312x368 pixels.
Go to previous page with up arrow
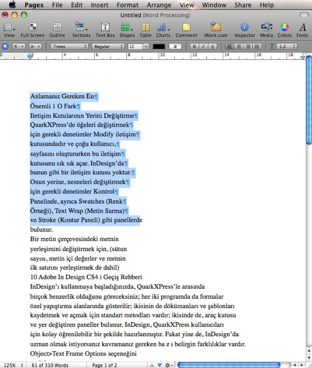[152, 365]
